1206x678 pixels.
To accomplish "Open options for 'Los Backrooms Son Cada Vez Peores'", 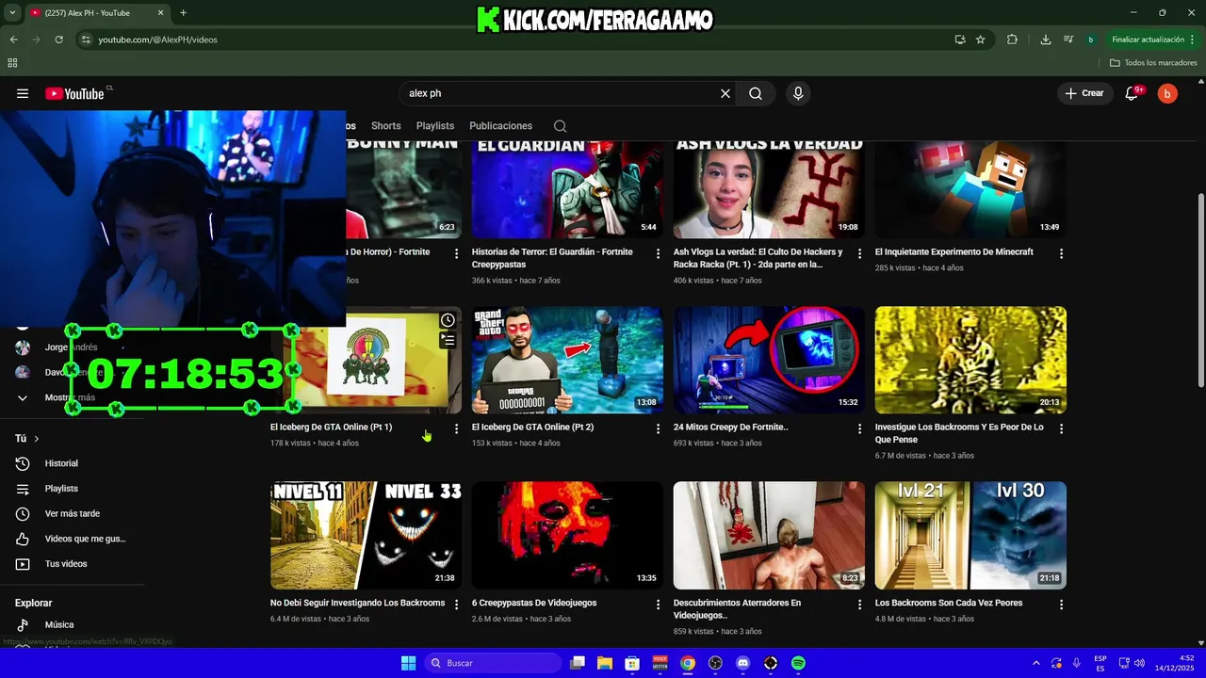I will pyautogui.click(x=1061, y=605).
